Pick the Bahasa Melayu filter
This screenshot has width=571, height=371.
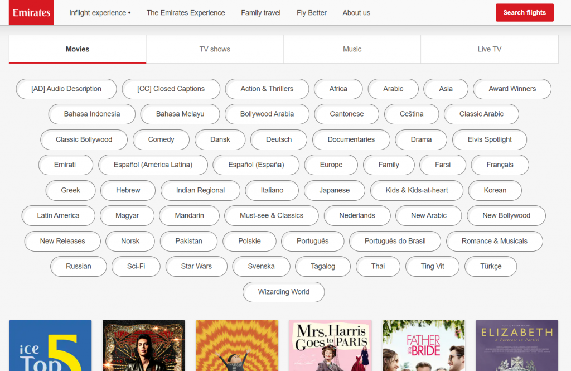[180, 114]
